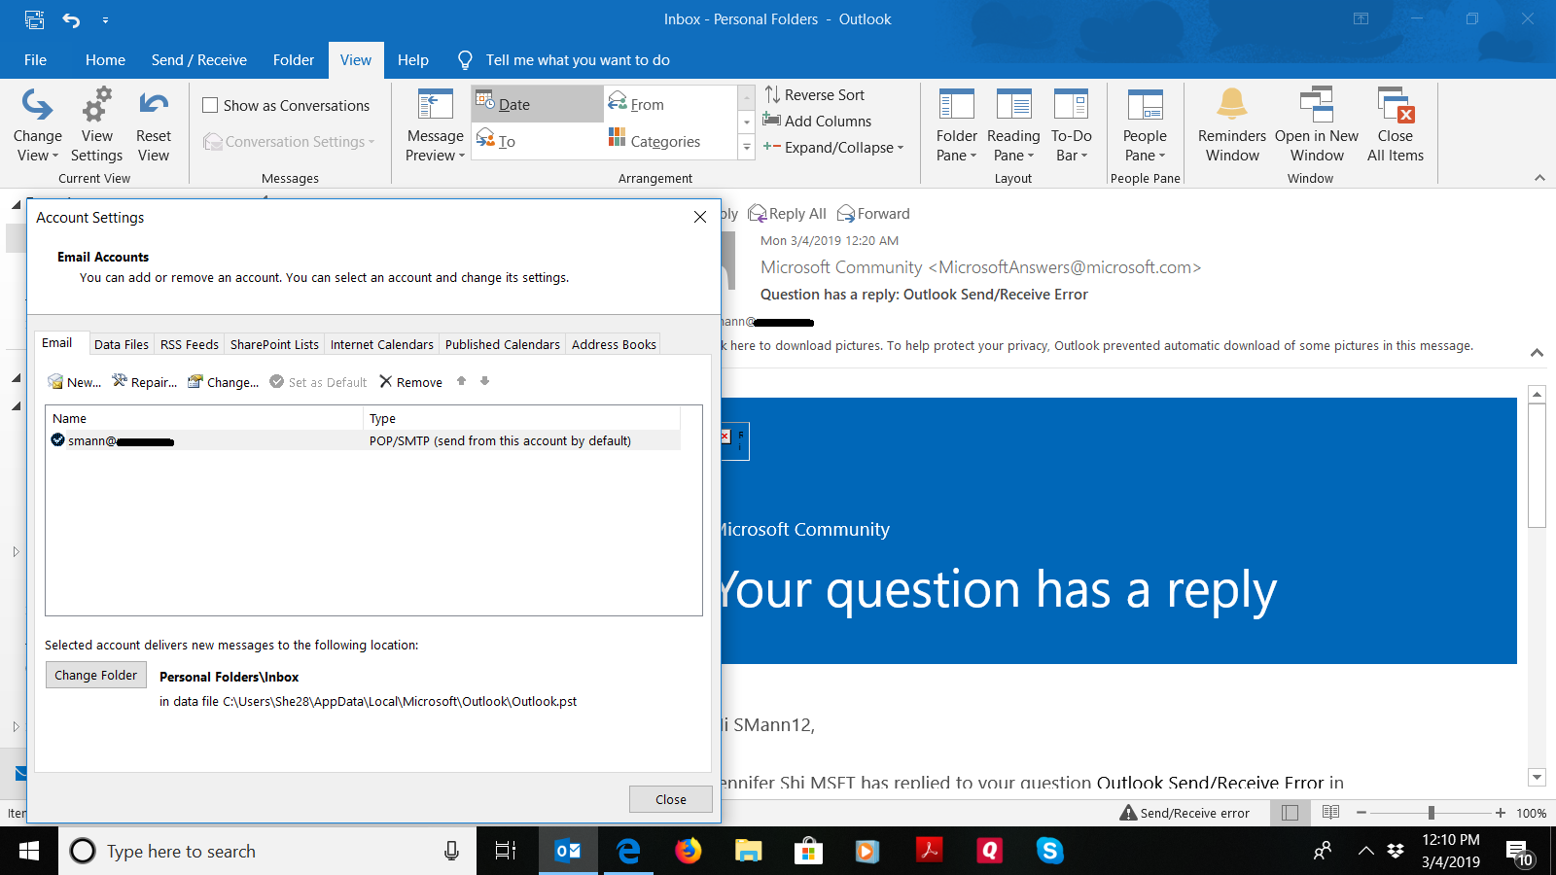Open Windows Start menu
This screenshot has height=875, width=1556.
tap(29, 851)
